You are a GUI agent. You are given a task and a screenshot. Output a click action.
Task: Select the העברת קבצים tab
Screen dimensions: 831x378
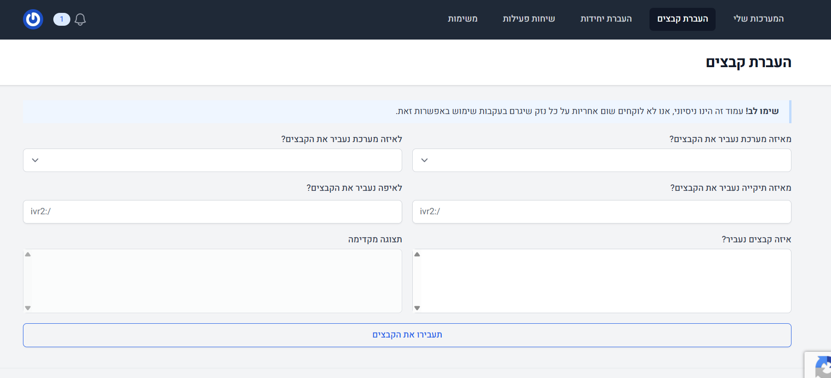point(682,19)
